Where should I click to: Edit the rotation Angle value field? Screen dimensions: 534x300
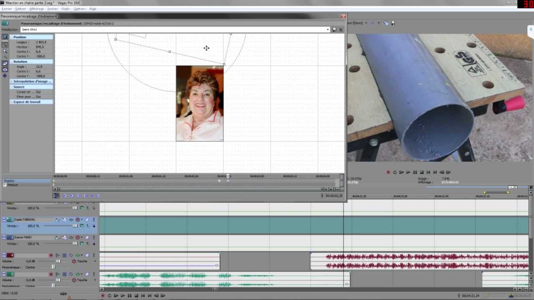pos(43,66)
